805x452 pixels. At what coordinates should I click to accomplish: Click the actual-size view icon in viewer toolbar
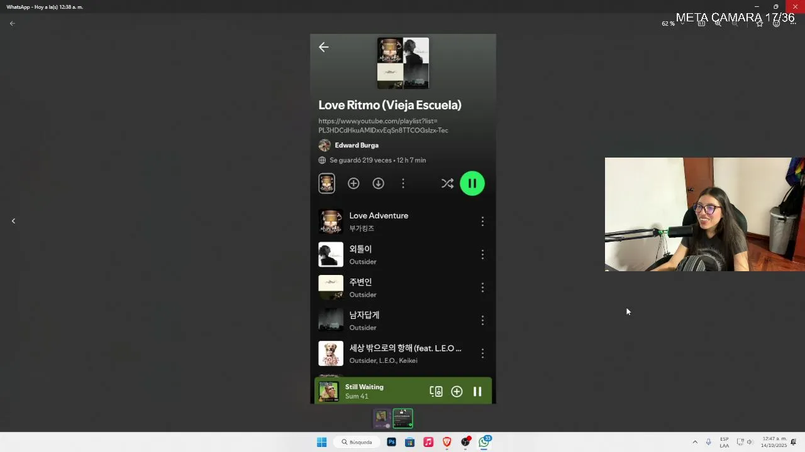(x=701, y=23)
